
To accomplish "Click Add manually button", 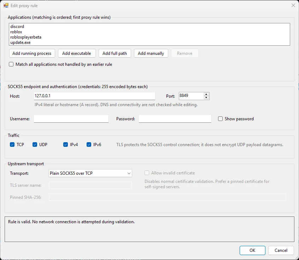I will (151, 53).
